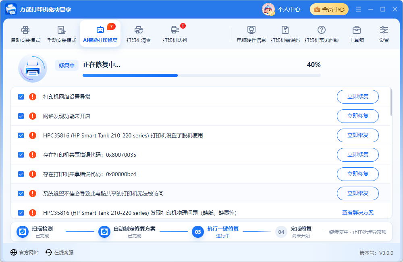This screenshot has width=403, height=262.
Task: Open 工具箱 toolbox
Action: (357, 34)
